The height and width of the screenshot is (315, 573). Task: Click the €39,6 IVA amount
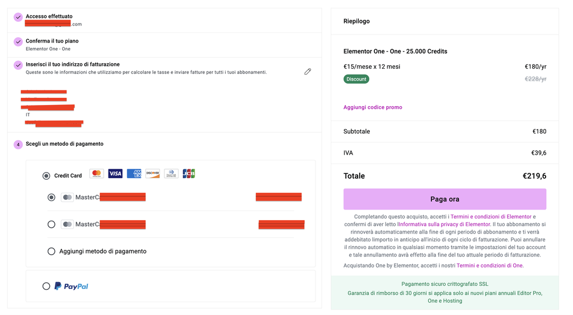[x=539, y=153]
